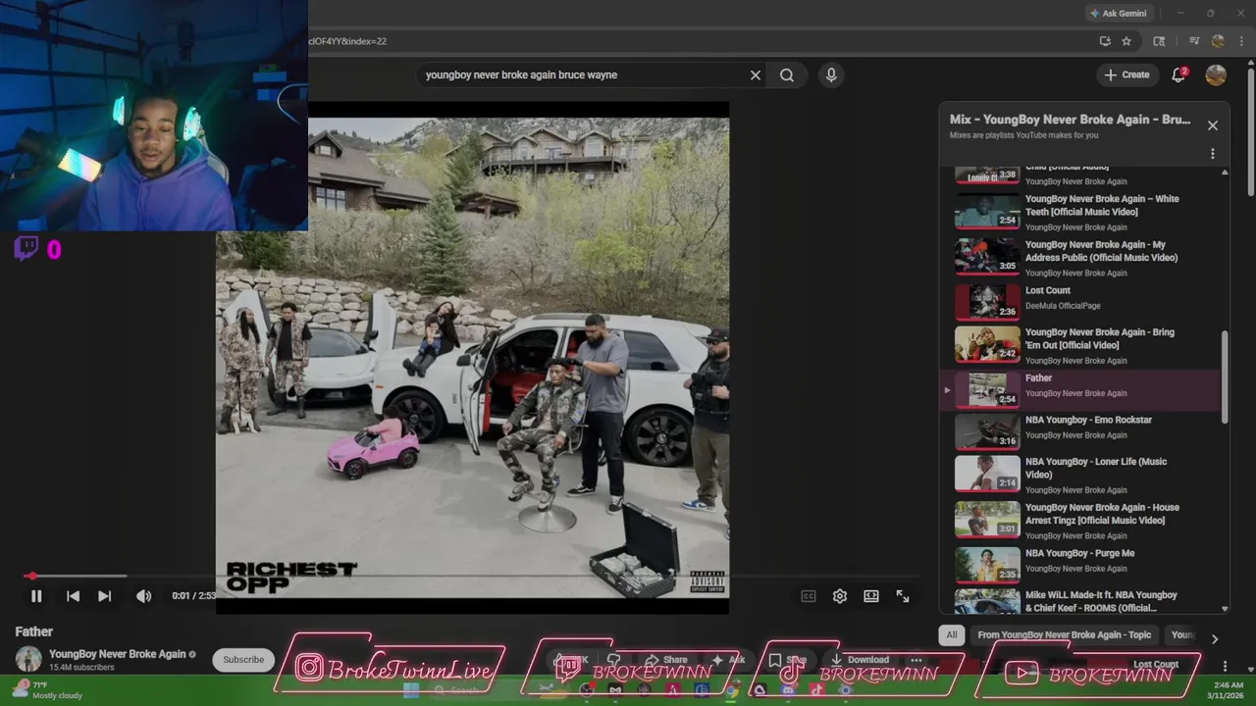Mute the video volume speaker icon
1256x706 pixels.
pos(143,596)
